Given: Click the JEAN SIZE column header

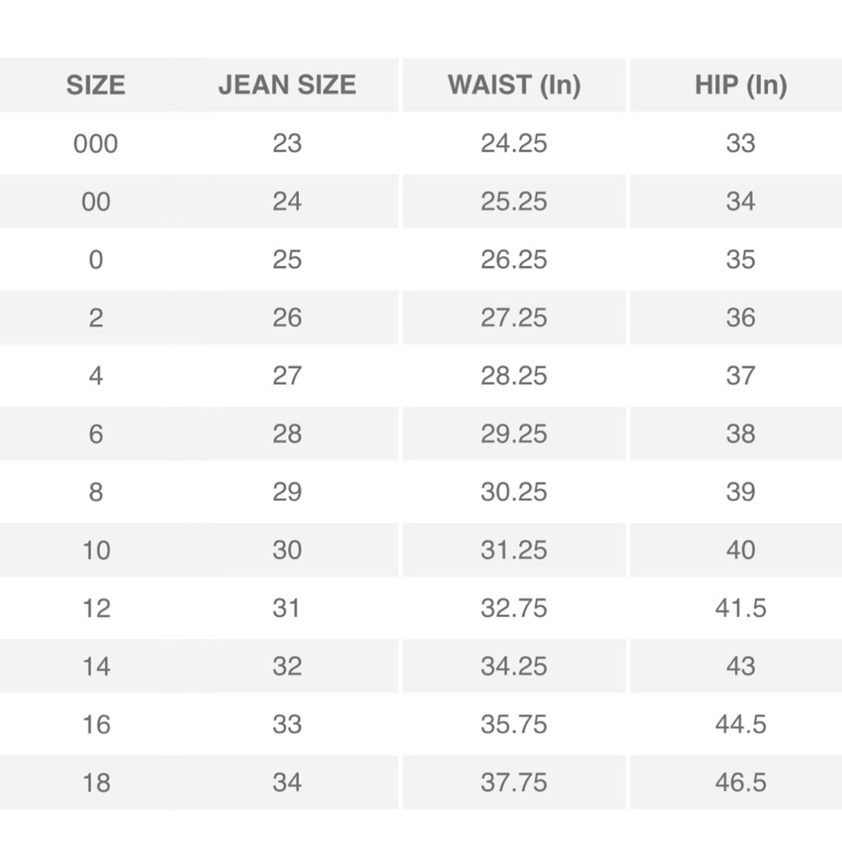Looking at the screenshot, I should pos(287,85).
